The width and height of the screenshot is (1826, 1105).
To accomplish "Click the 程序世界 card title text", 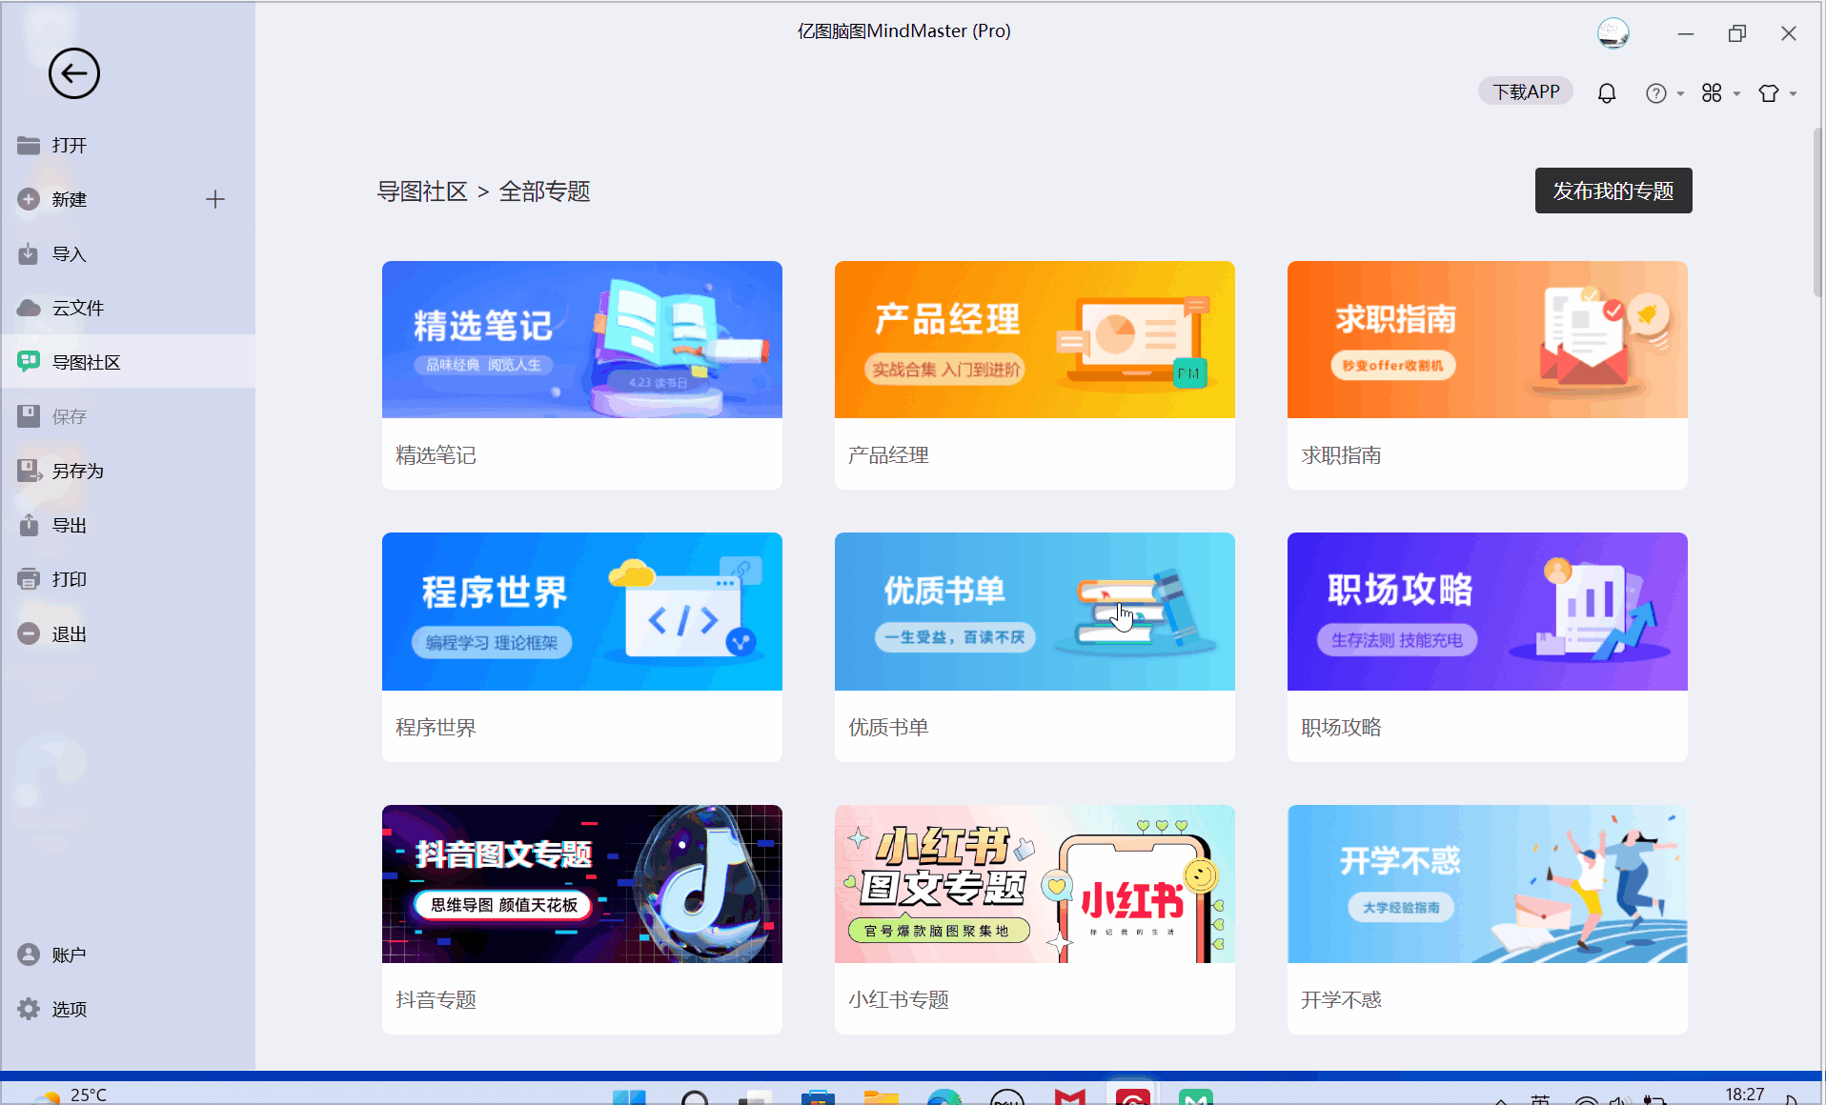I will tap(436, 728).
